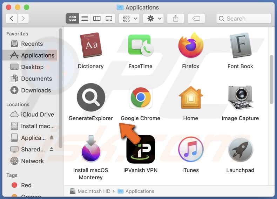Viewport: 277px width, 199px height.
Task: Select the GenerateExplorer magnifier app icon
Action: click(x=91, y=97)
